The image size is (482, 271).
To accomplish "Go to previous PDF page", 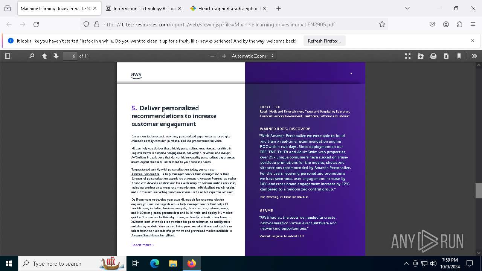I will coord(44,56).
